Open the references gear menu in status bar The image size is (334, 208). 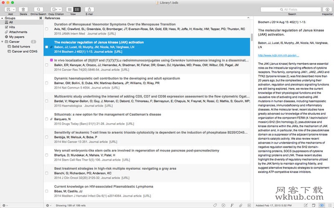pyautogui.click(x=48, y=206)
